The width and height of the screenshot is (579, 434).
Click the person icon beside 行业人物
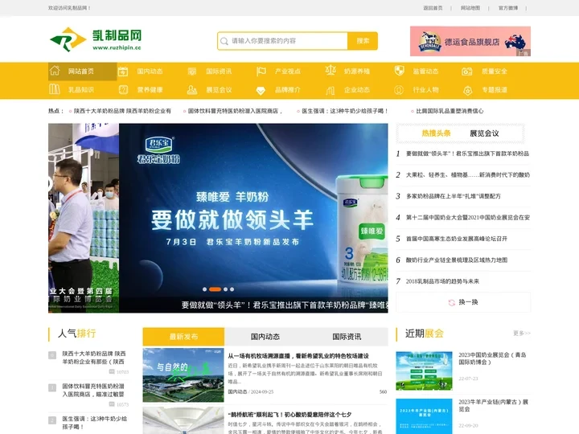(399, 90)
